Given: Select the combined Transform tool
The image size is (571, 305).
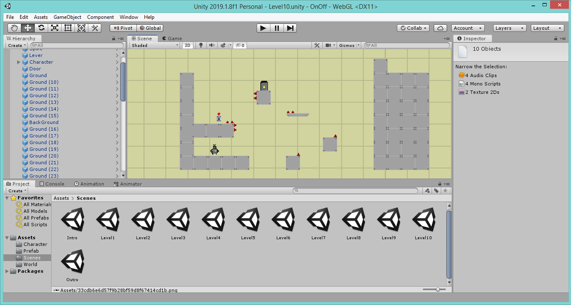Looking at the screenshot, I should 81,28.
